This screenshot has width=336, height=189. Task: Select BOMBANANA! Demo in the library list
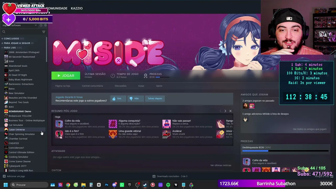click(20, 111)
